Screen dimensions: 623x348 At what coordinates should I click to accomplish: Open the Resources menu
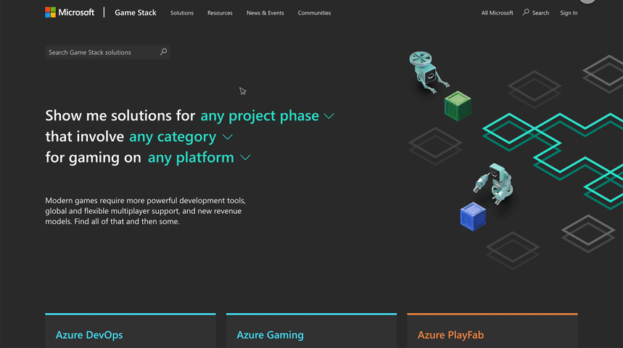220,13
